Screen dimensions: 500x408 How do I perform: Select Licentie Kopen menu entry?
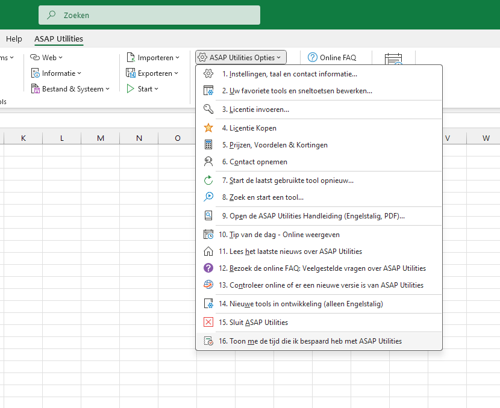319,128
